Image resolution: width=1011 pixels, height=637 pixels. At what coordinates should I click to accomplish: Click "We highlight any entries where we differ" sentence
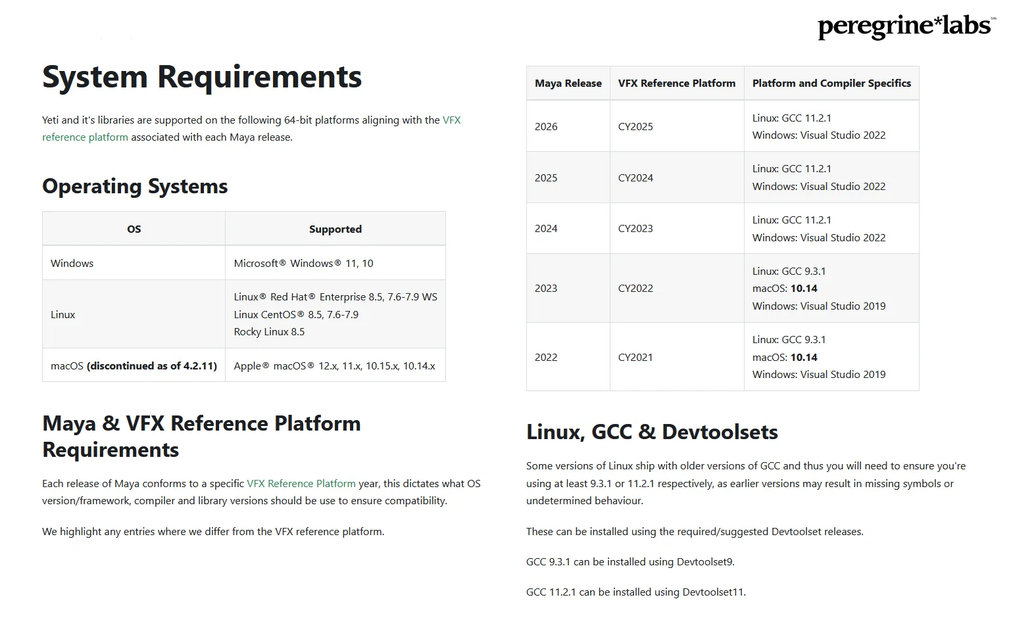click(x=213, y=531)
